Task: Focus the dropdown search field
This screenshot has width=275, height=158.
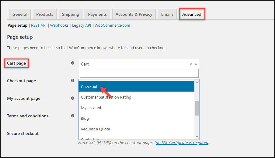Action: (139, 73)
